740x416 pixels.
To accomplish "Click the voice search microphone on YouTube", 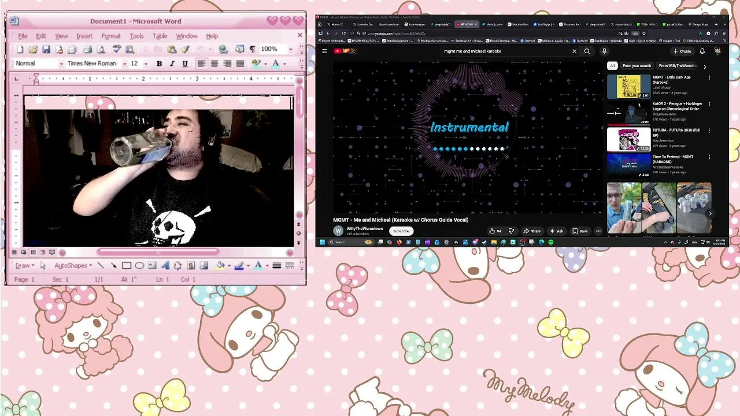I will 604,51.
